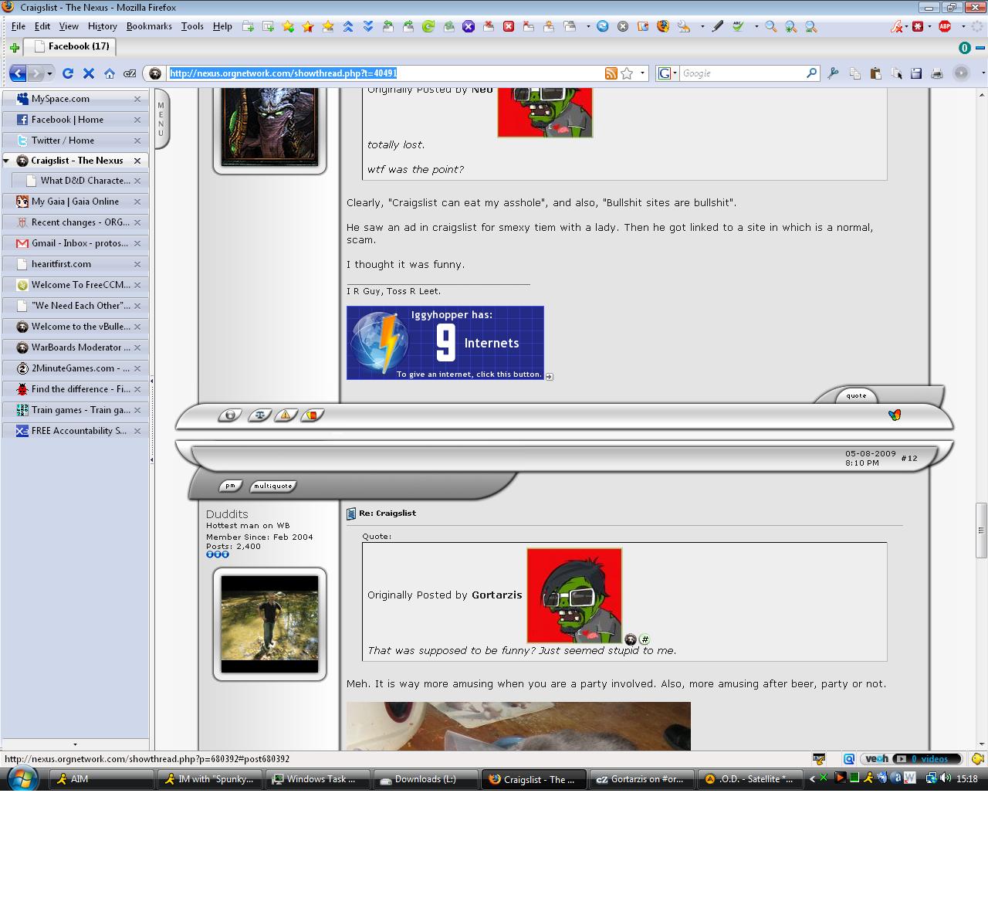This screenshot has width=988, height=905.
Task: Go back with the blue Back arrow
Action: click(18, 73)
